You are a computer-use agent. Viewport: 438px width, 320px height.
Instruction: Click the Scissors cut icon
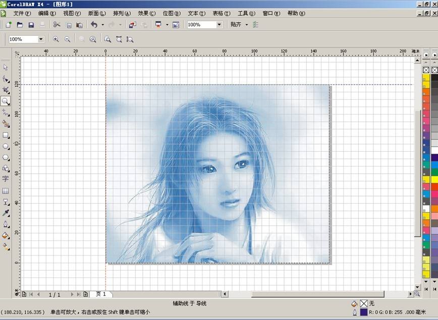click(x=57, y=25)
